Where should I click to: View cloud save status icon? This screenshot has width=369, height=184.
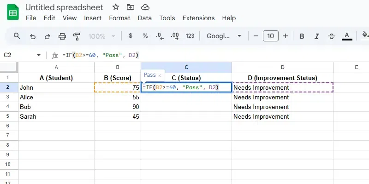click(145, 7)
